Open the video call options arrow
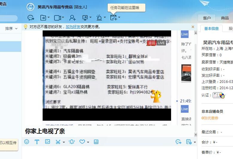 [x=63, y=18]
